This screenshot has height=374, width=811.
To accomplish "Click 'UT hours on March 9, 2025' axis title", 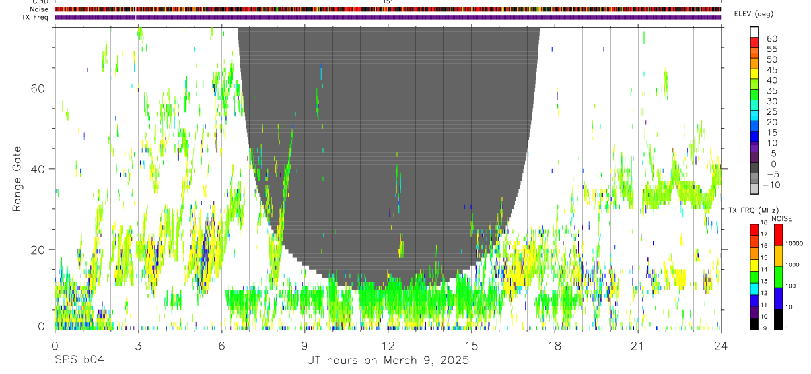I will coord(388,360).
